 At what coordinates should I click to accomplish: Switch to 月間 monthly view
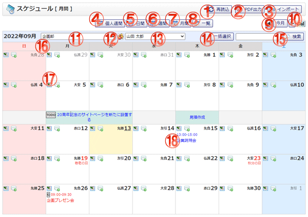coord(181,24)
